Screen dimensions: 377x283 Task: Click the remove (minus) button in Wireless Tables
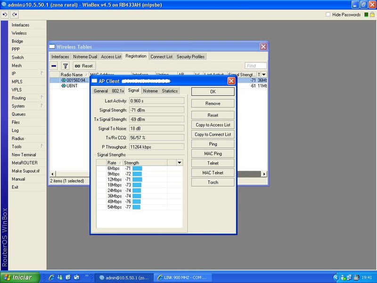[54, 66]
